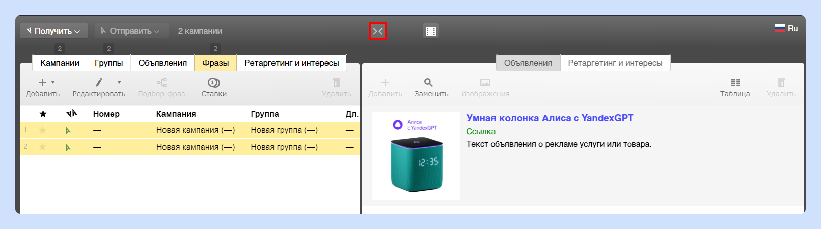Open the Изображения picture icon
821x229 pixels.
tap(485, 82)
